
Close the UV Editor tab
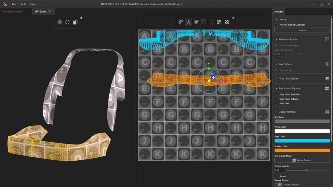coord(50,11)
